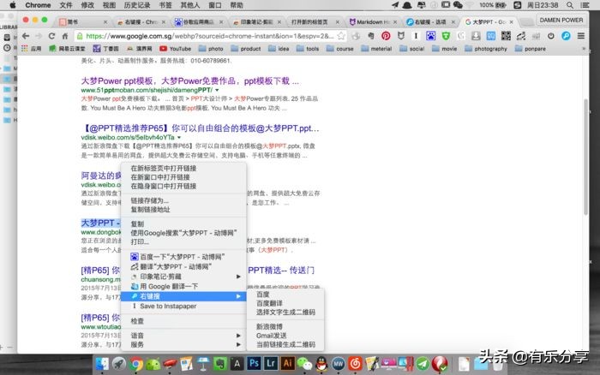Screen dimensions: 600x375
Task: Expand the 印象笔记·剪藏 submenu
Action: click(x=183, y=277)
